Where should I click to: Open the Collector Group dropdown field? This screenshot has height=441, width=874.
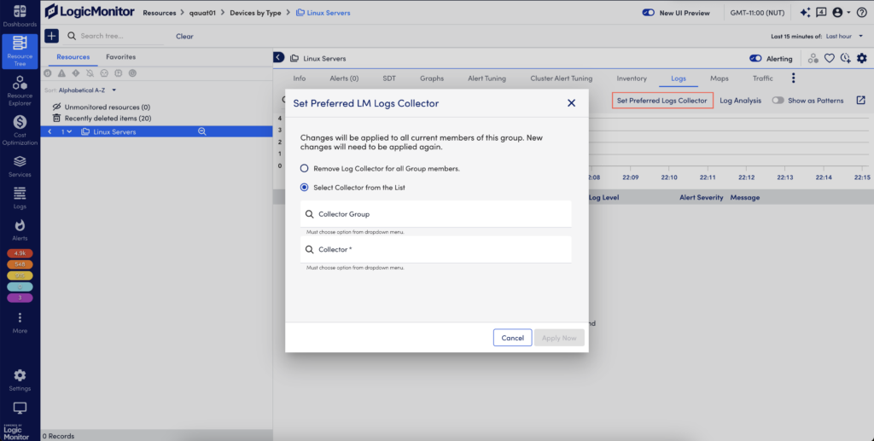pyautogui.click(x=435, y=214)
